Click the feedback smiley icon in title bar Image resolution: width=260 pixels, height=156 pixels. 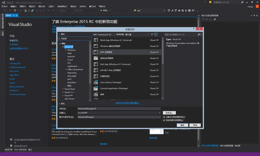tap(210, 2)
